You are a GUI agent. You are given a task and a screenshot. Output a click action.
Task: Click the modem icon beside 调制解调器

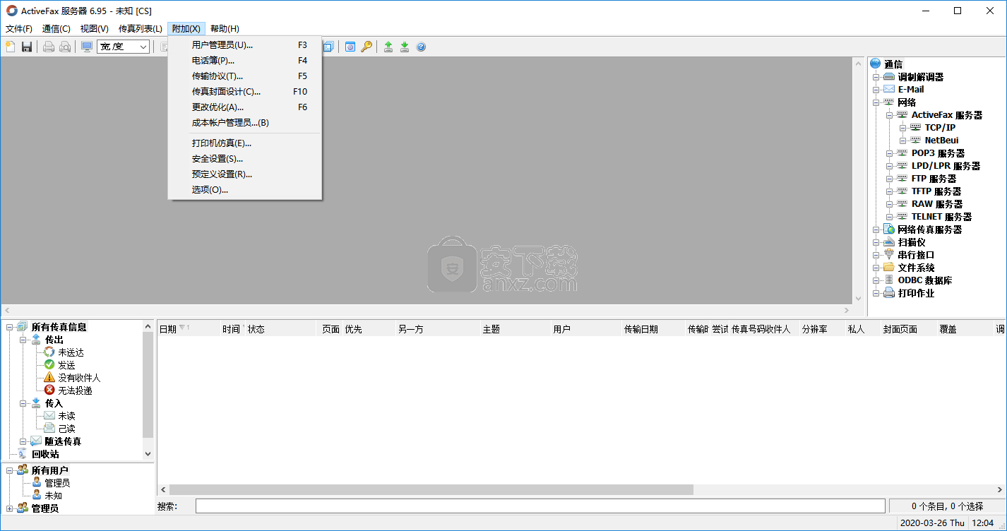[x=889, y=77]
